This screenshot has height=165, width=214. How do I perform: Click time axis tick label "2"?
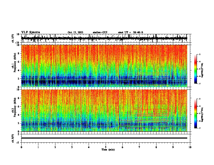click(55, 147)
